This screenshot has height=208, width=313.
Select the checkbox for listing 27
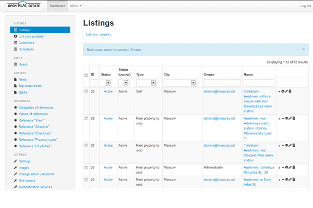click(x=87, y=145)
